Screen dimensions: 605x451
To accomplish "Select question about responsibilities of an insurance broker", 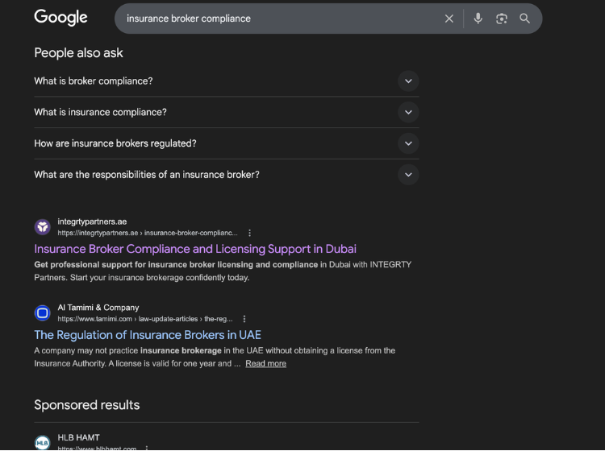I will point(147,175).
